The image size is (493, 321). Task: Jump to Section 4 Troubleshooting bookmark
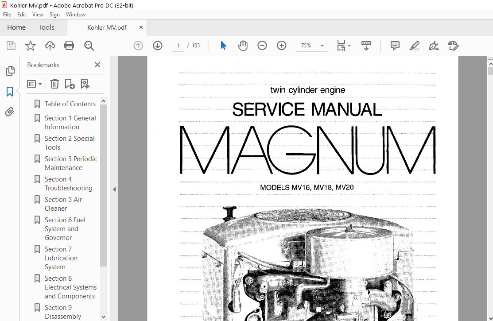pyautogui.click(x=68, y=184)
